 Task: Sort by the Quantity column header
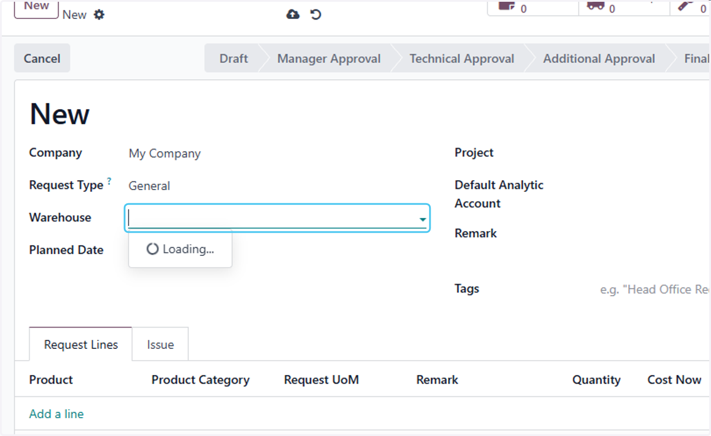click(596, 380)
